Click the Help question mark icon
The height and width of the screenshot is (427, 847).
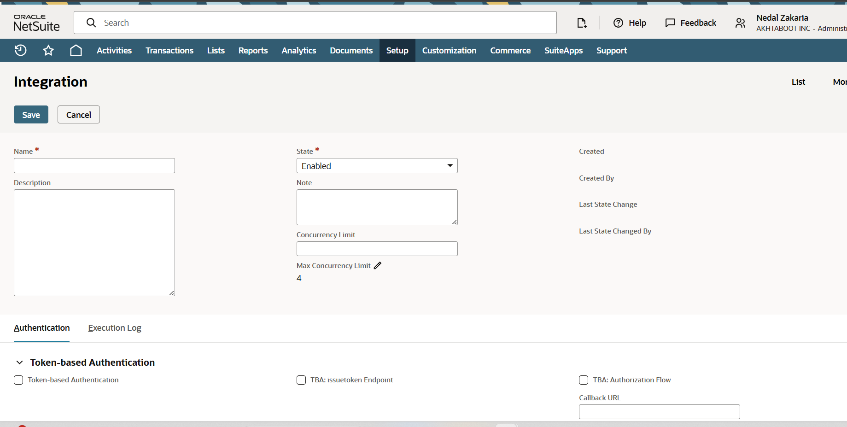pos(618,23)
